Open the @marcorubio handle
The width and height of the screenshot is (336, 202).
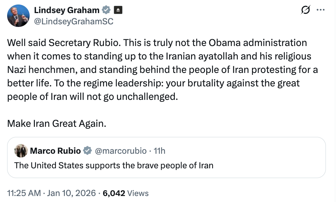120,151
